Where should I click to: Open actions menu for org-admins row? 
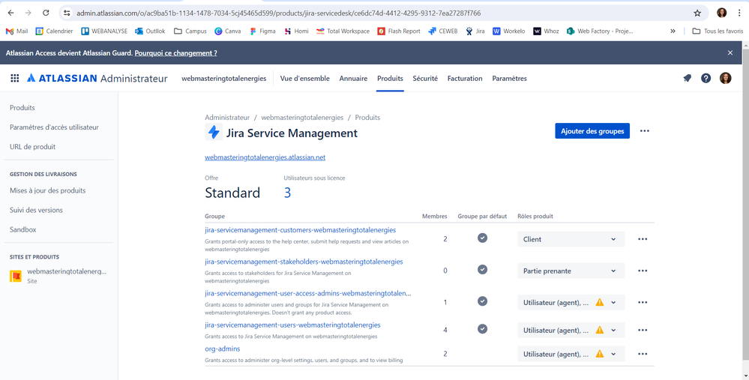(x=643, y=354)
